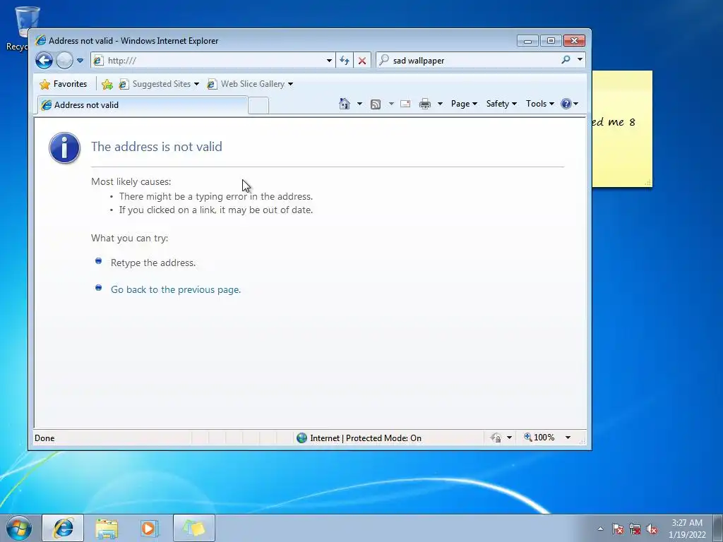Click Internet Protected Mode status text
The height and width of the screenshot is (542, 723).
tap(366, 438)
